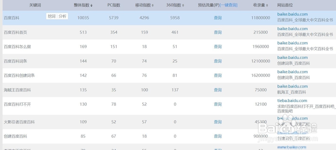Click 360指数 value 5958
336x150 pixels.
pos(175,18)
